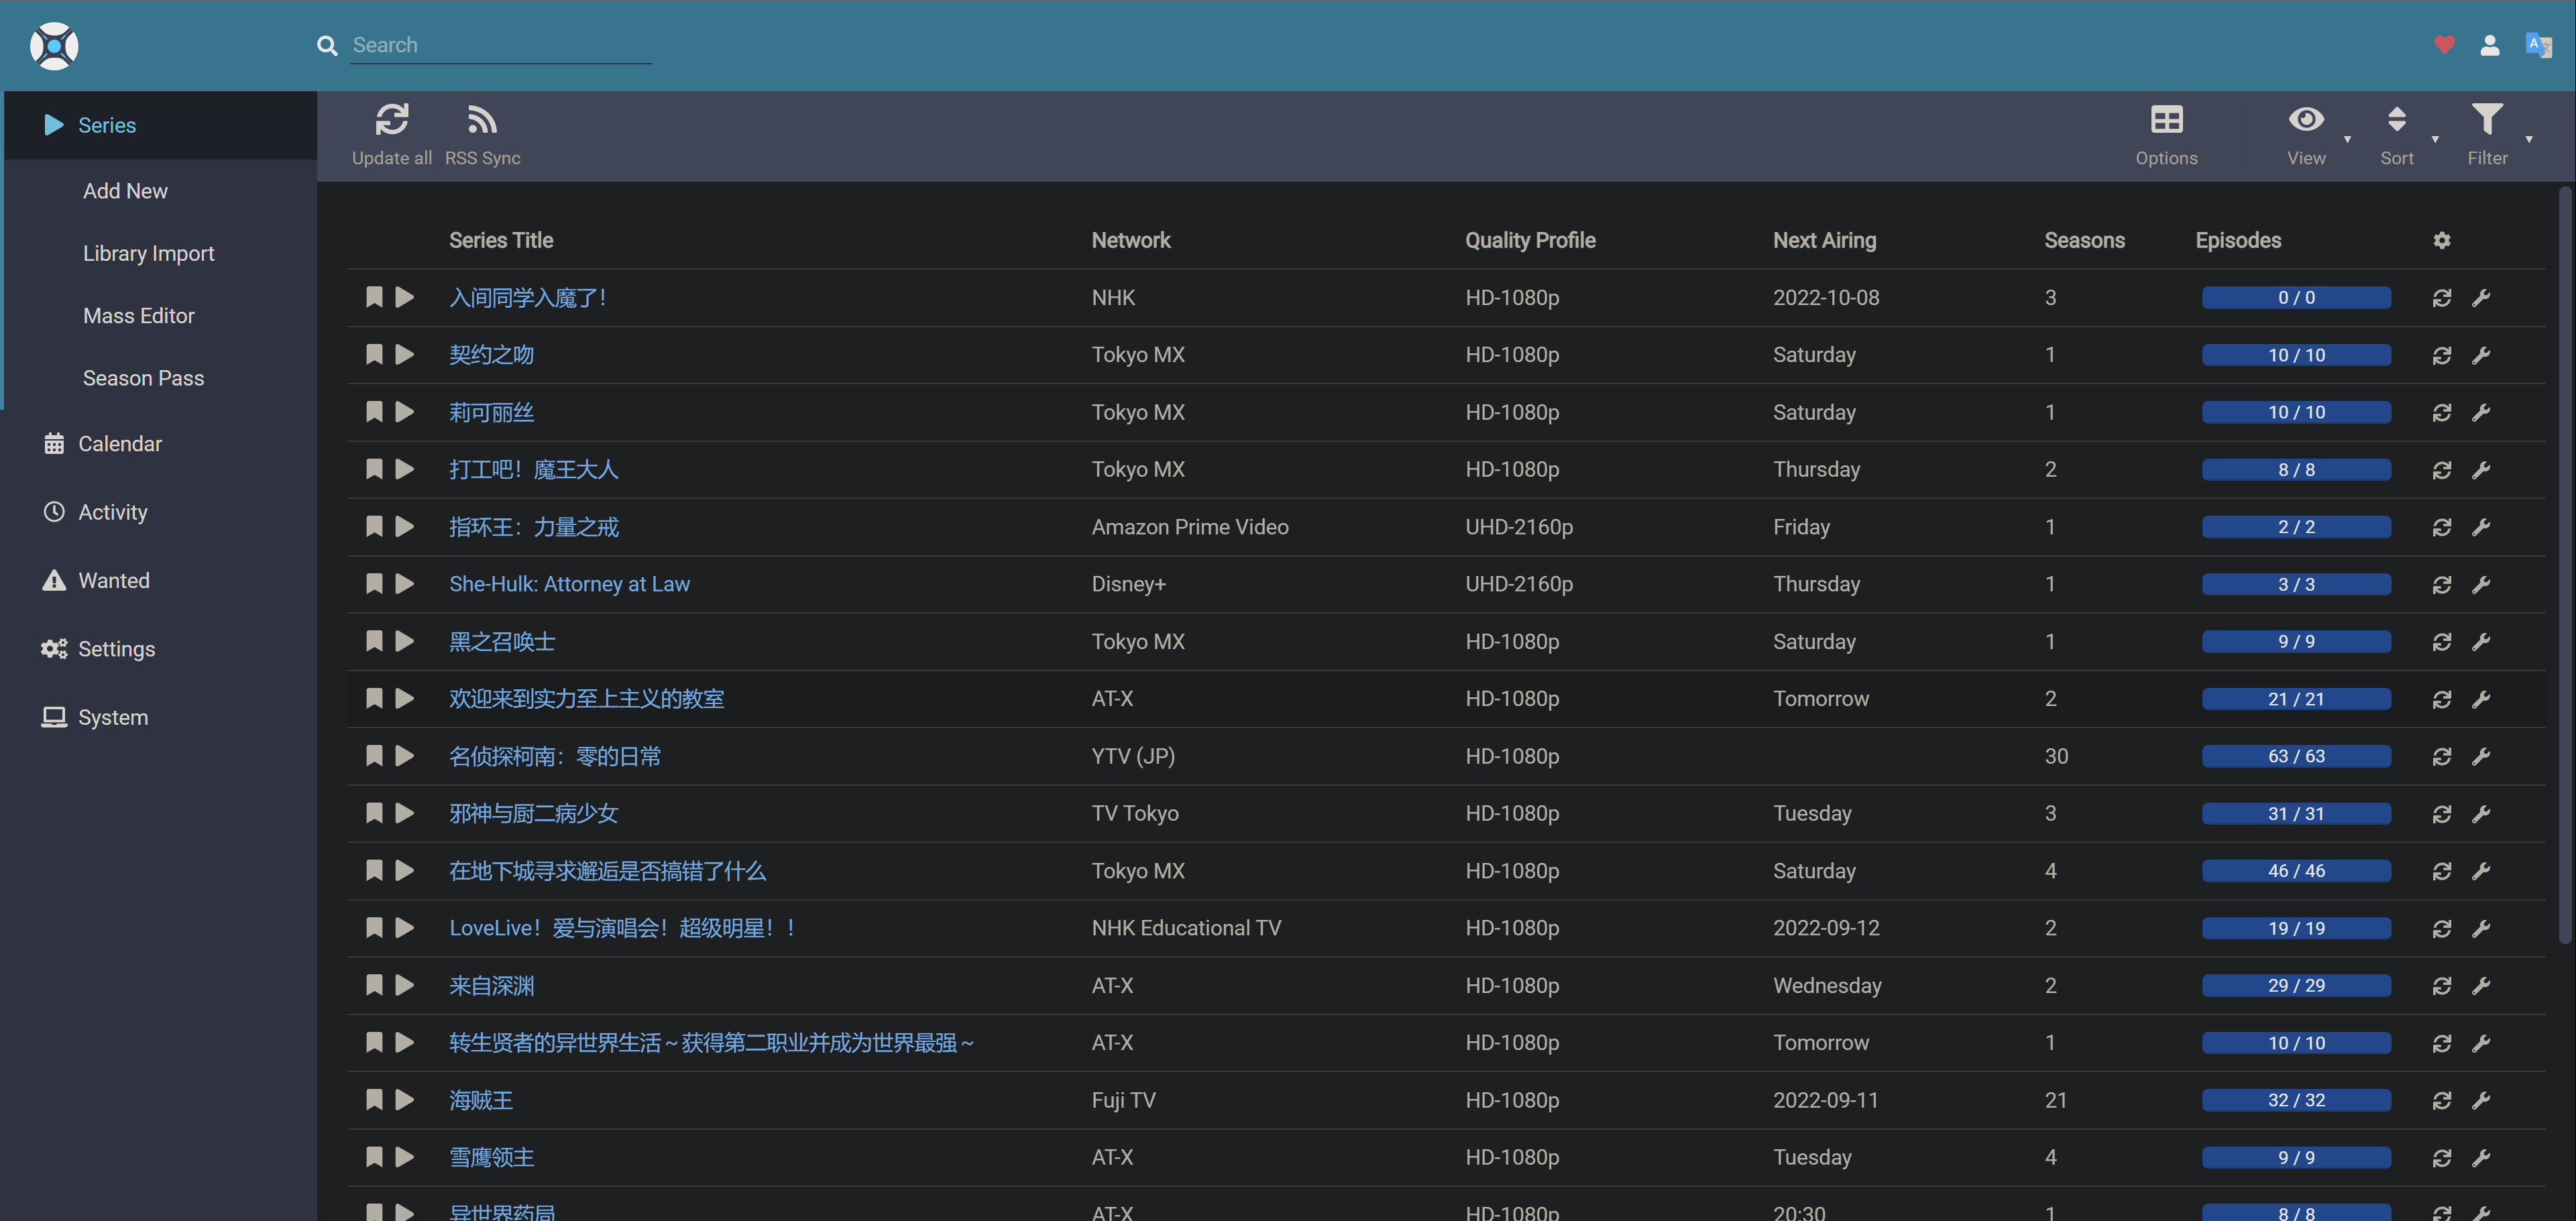Click the translate language icon
The width and height of the screenshot is (2576, 1221).
2538,45
